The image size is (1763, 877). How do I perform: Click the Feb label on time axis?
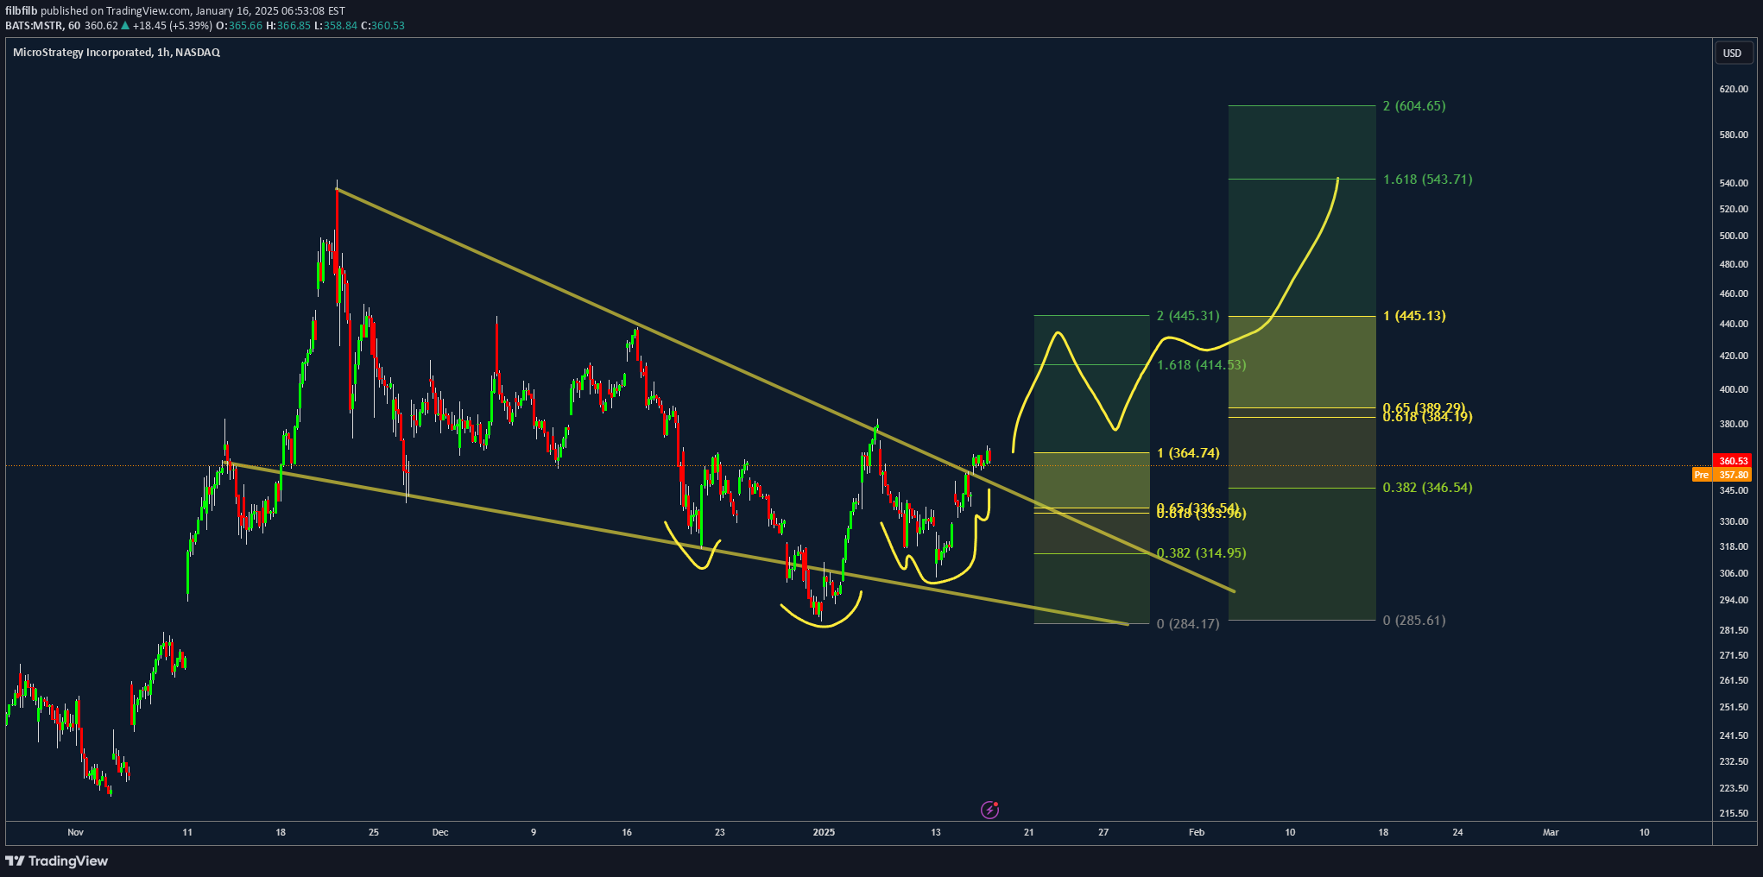pos(1196,832)
